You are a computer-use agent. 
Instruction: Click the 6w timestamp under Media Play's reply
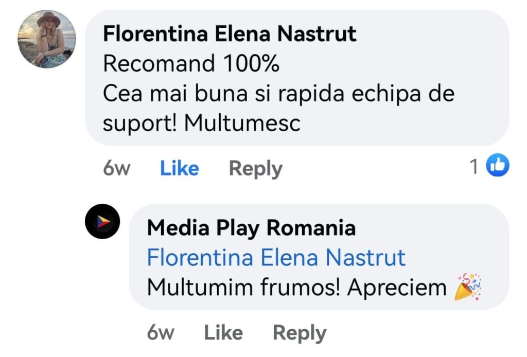(x=161, y=333)
